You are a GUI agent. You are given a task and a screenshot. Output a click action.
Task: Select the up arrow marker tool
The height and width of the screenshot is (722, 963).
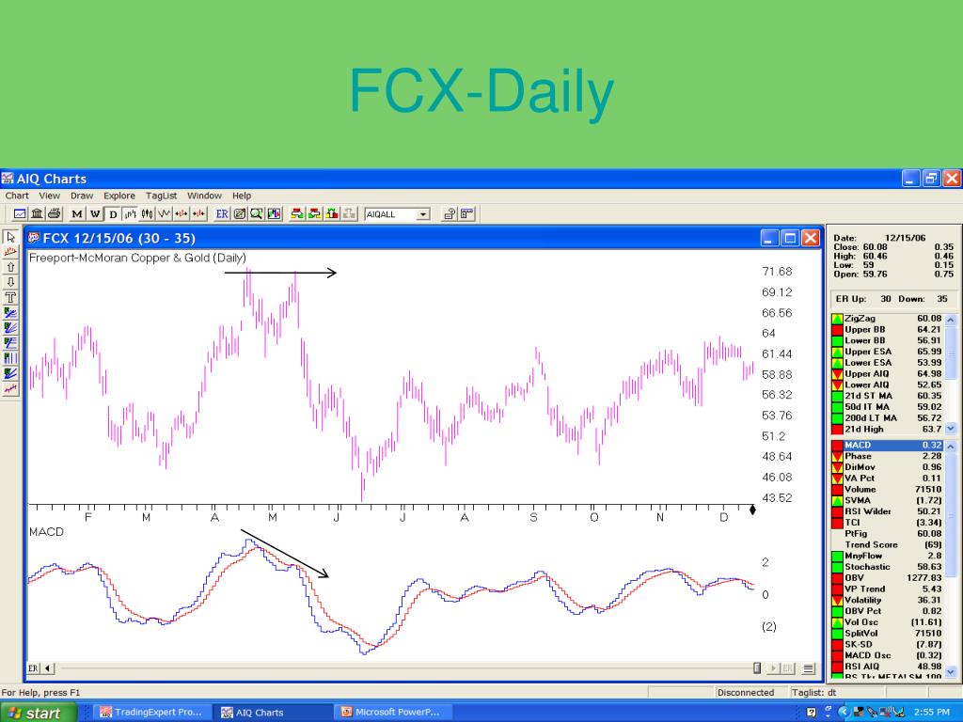(x=10, y=267)
